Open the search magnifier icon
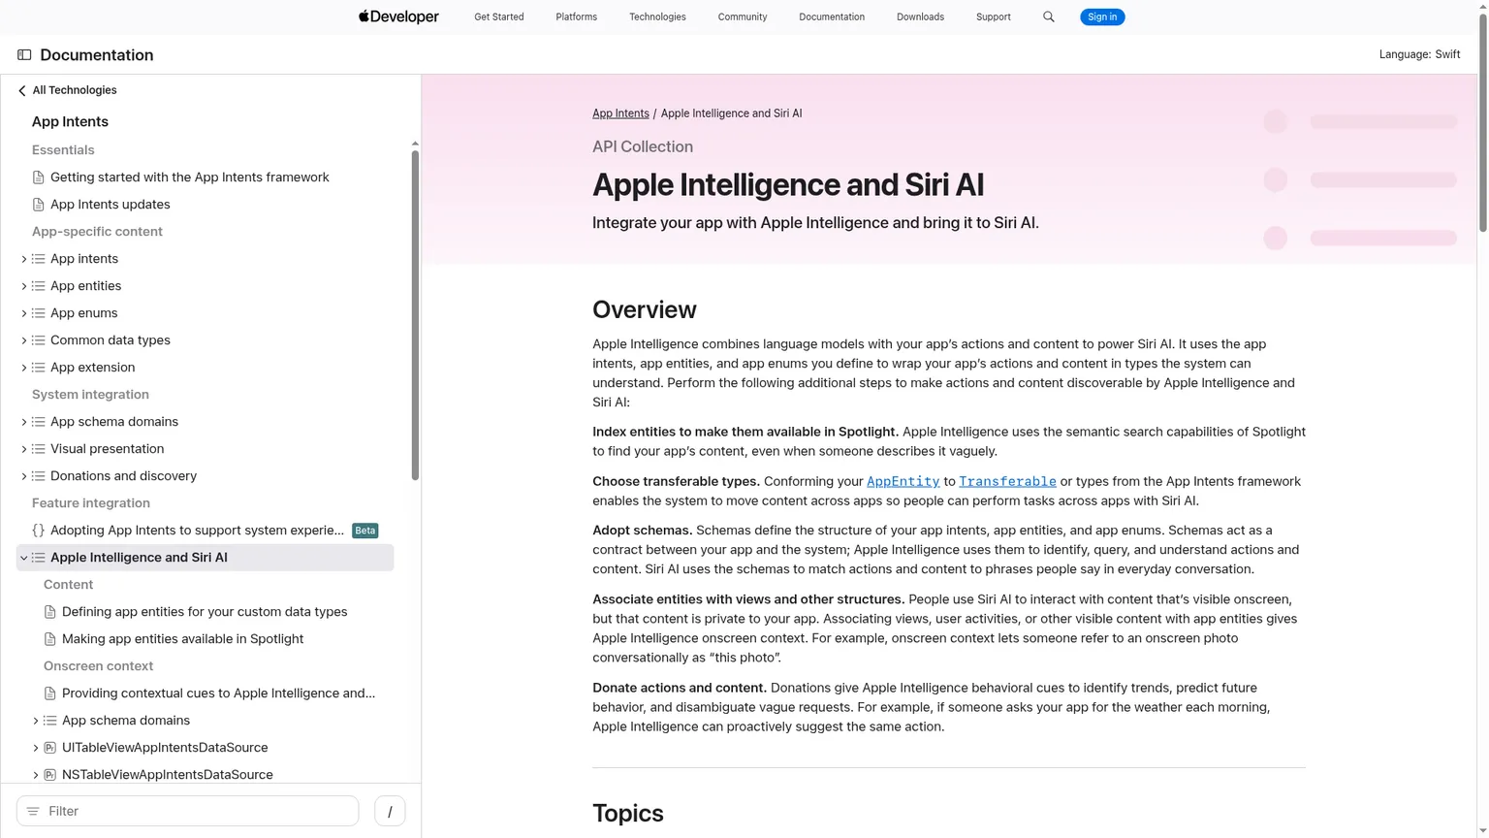The image size is (1489, 838). point(1048,16)
